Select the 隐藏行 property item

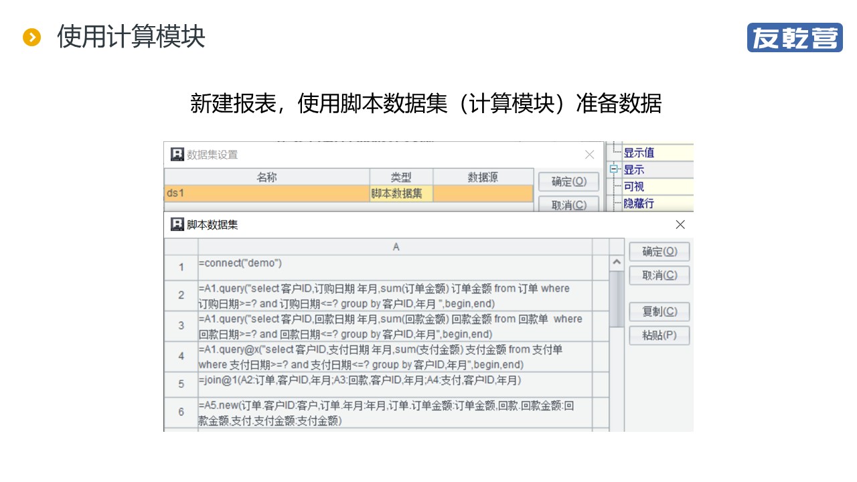(x=639, y=204)
